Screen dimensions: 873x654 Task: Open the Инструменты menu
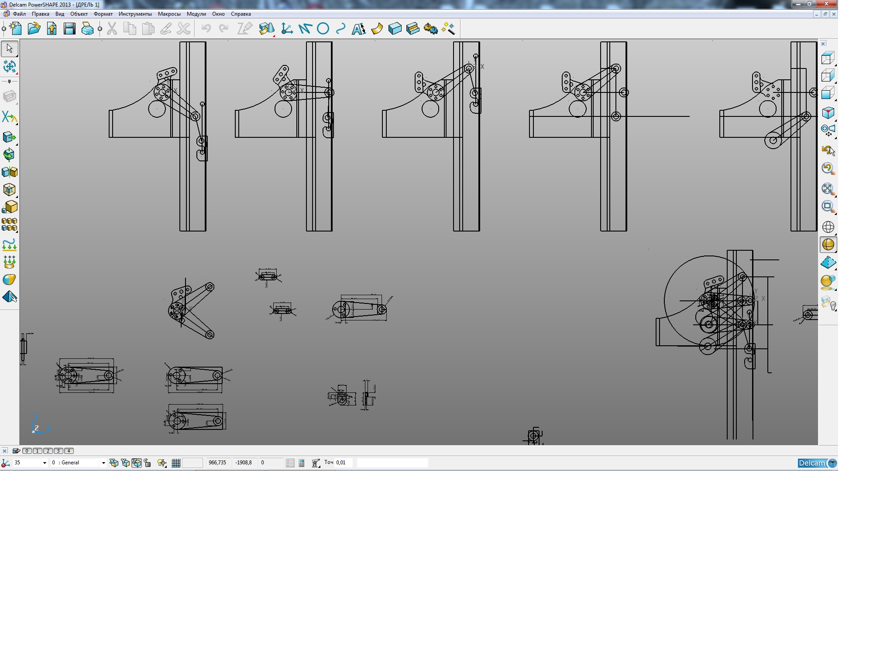coord(135,14)
